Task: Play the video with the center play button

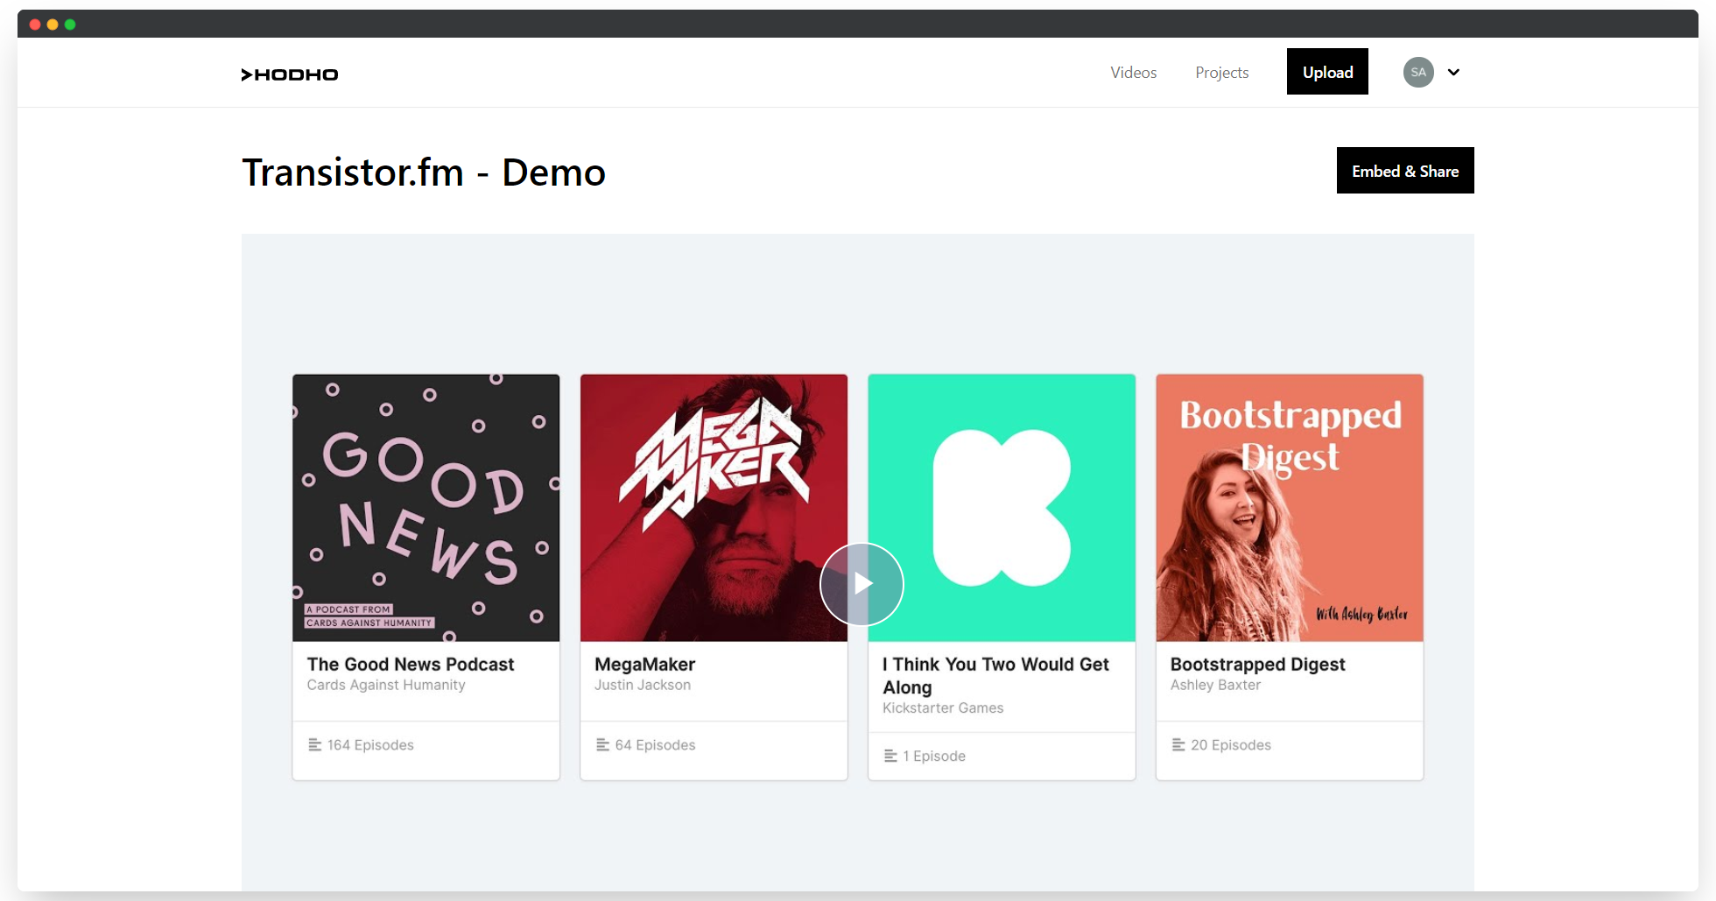Action: click(862, 584)
